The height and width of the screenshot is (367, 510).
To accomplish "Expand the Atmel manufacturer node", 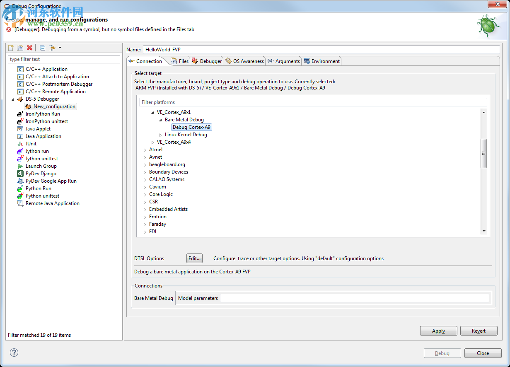I will point(145,150).
